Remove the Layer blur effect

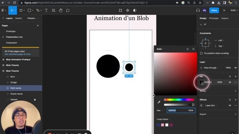click(x=236, y=105)
